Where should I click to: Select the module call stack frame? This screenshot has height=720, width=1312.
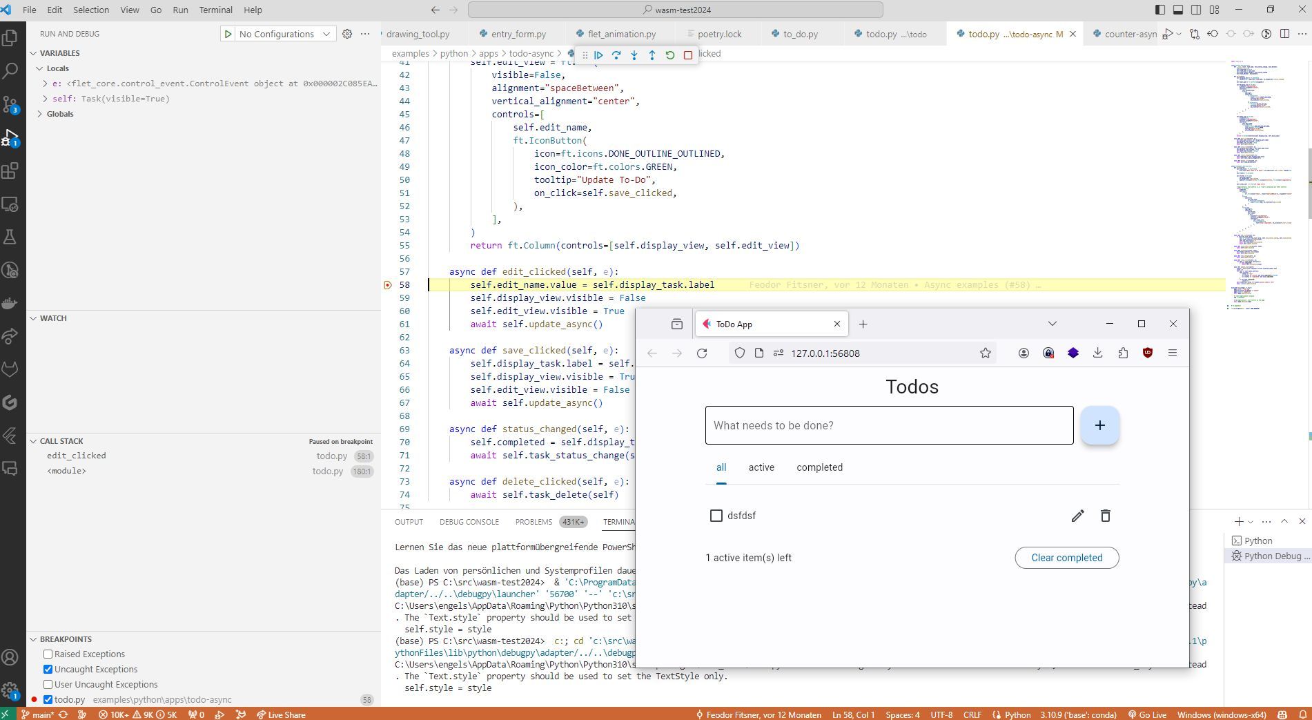[204, 471]
